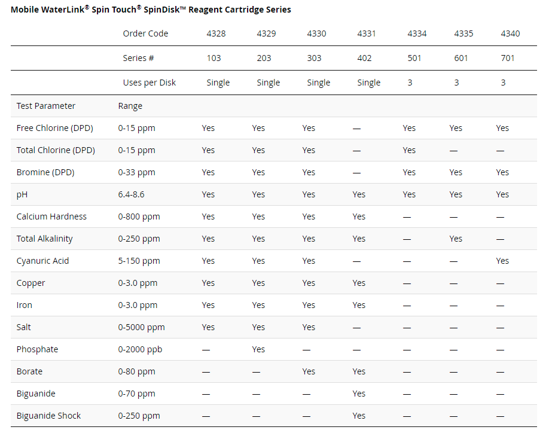
Task: Click the 'Bromine (DPD)' parameter name
Action: (45, 172)
